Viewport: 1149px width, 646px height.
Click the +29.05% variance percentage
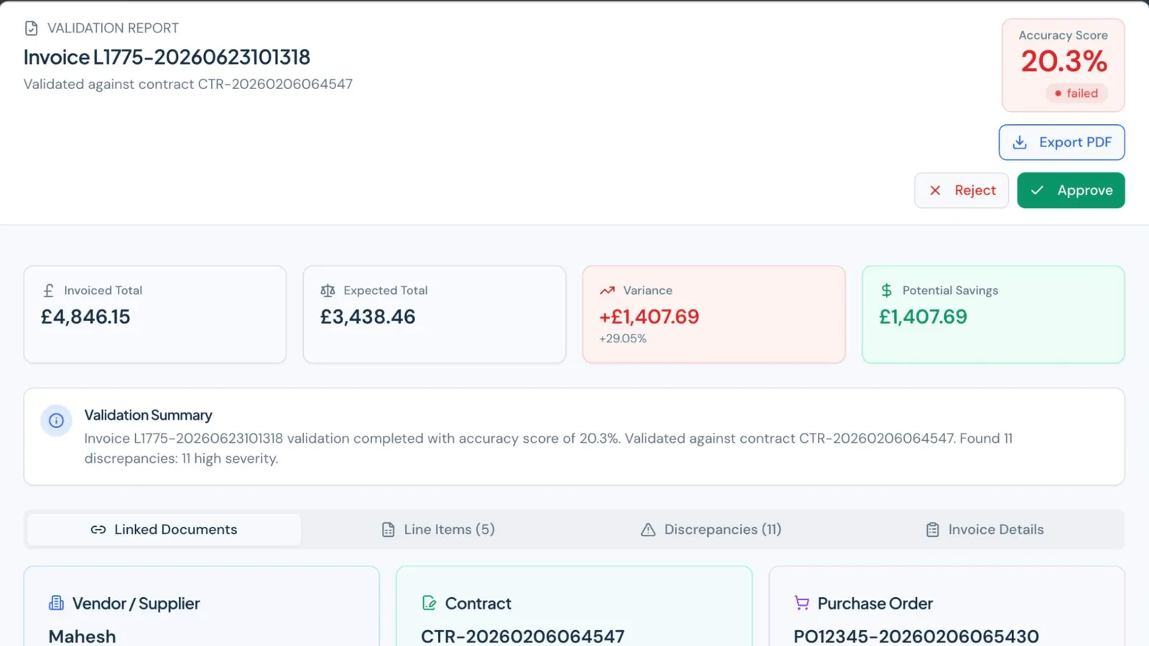click(x=623, y=339)
